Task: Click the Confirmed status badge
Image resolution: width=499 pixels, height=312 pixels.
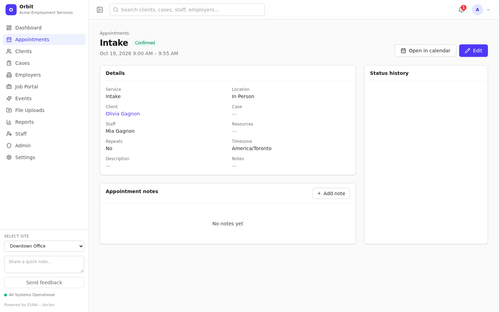Action: 145,43
